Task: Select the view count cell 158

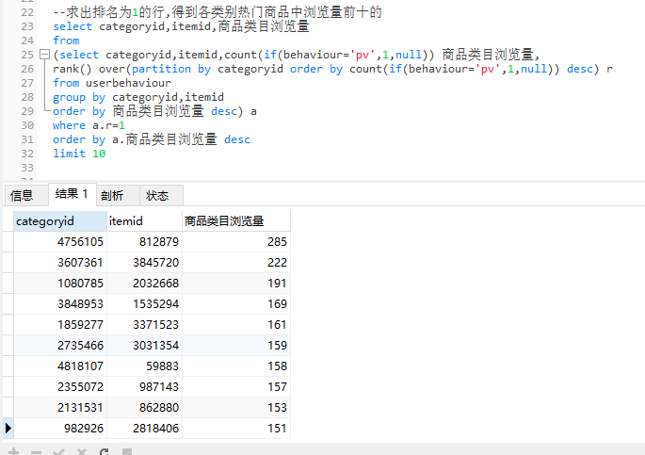Action: coord(236,366)
